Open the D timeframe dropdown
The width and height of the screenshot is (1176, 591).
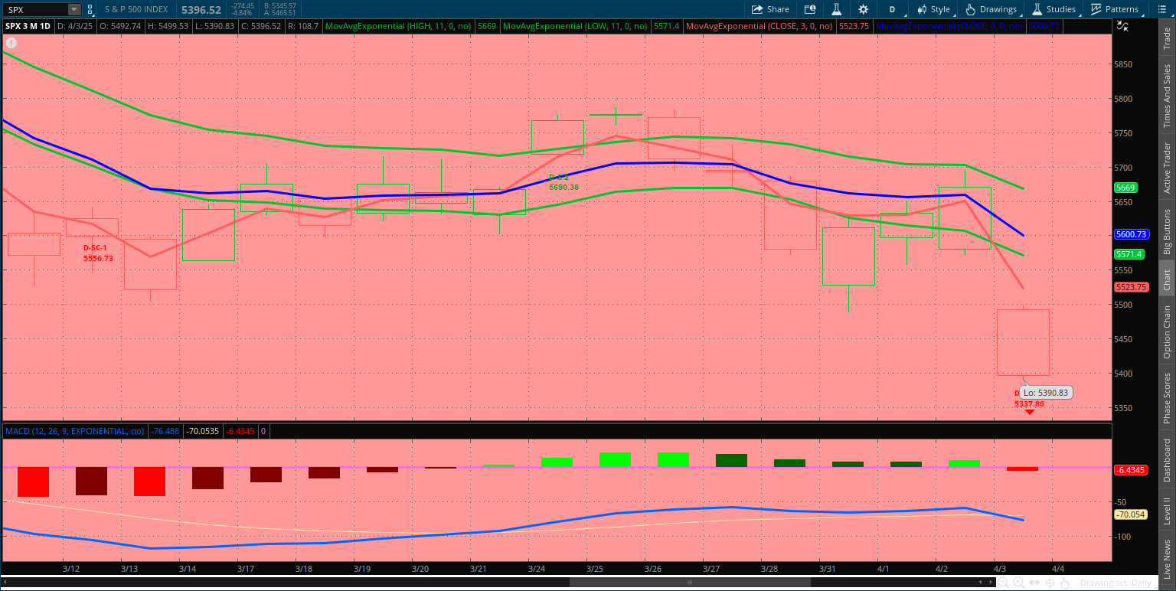(x=892, y=9)
